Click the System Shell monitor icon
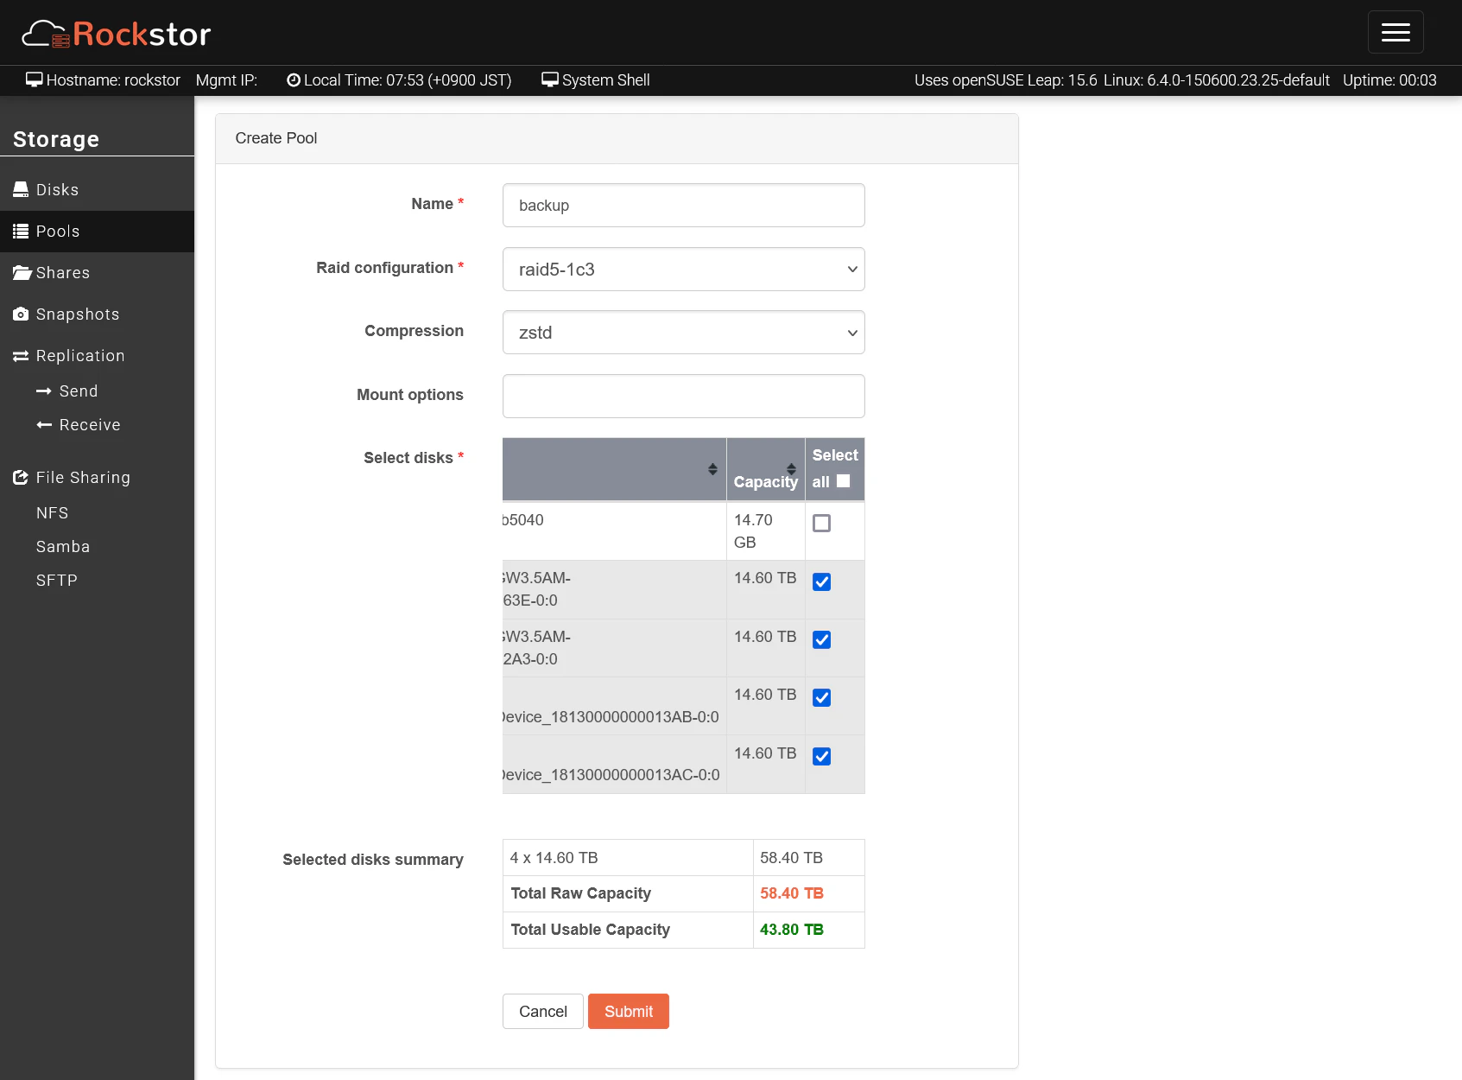Screen dimensions: 1462x1080 pos(550,79)
